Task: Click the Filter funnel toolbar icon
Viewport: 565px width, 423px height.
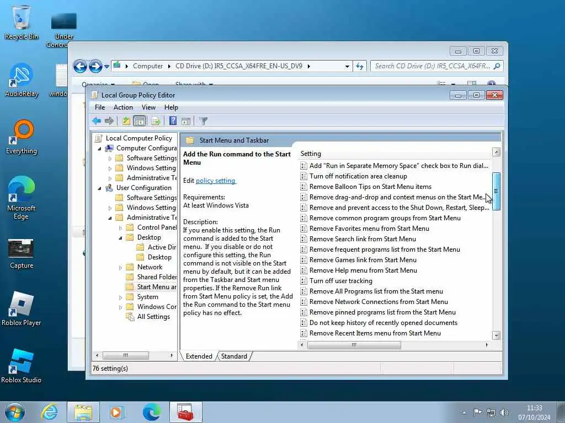Action: [x=203, y=121]
